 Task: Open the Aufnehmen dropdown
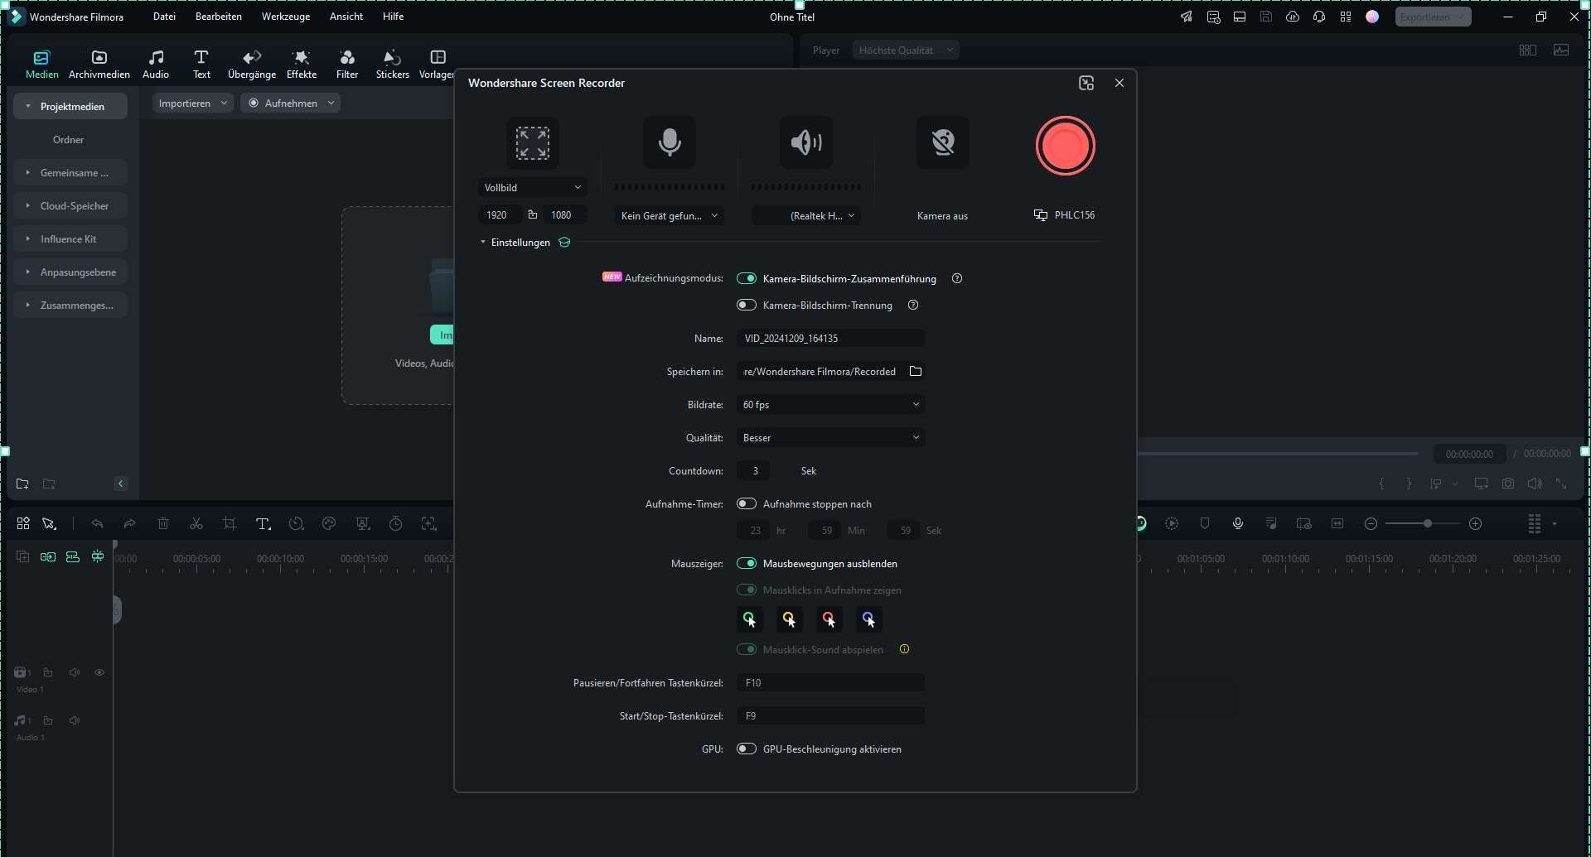291,104
